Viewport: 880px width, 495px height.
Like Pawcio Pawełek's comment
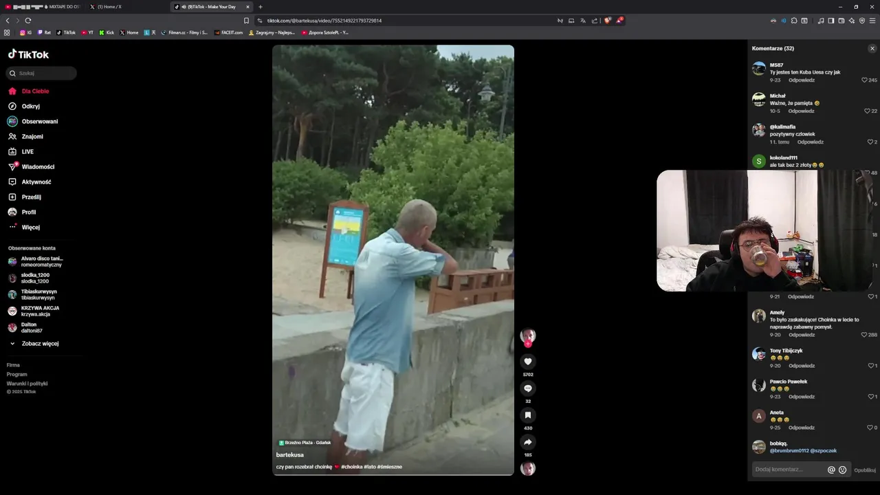coord(870,397)
